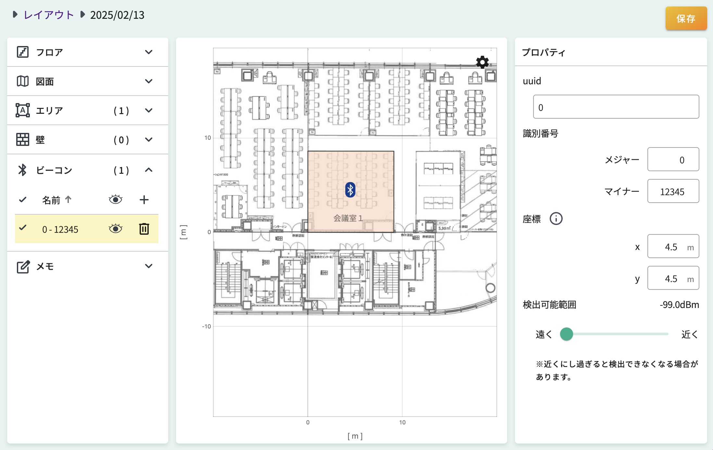Click the メモ edit icon

click(x=23, y=266)
